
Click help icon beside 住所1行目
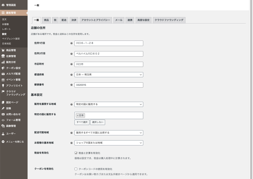72,43
